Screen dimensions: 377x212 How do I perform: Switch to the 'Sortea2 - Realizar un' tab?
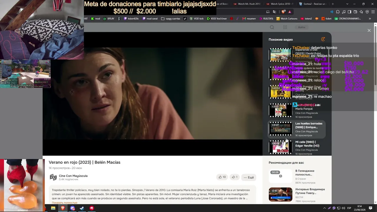coord(312,4)
